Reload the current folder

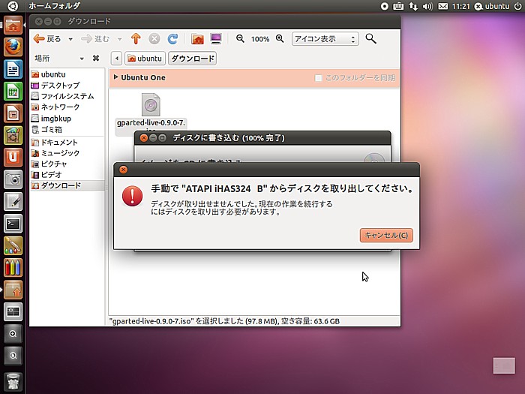pos(172,39)
